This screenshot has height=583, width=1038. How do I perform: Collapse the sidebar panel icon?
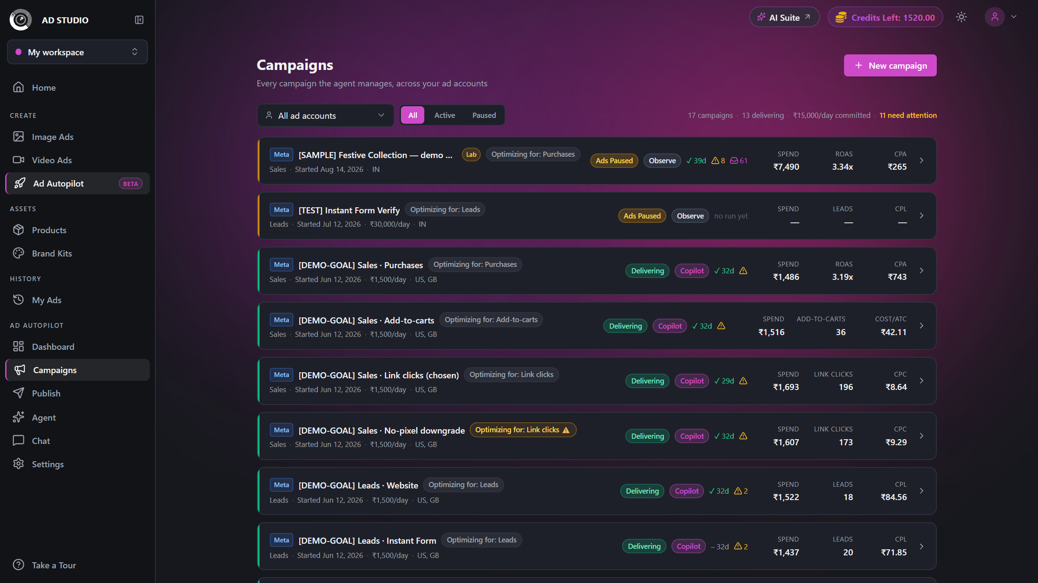point(139,20)
